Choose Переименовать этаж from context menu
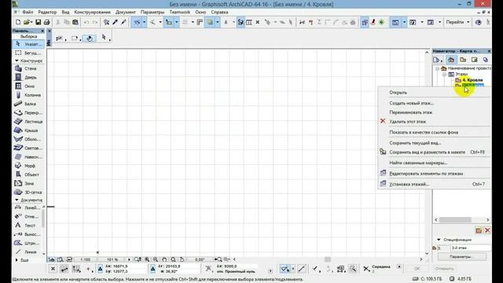The image size is (503, 283). [x=435, y=112]
